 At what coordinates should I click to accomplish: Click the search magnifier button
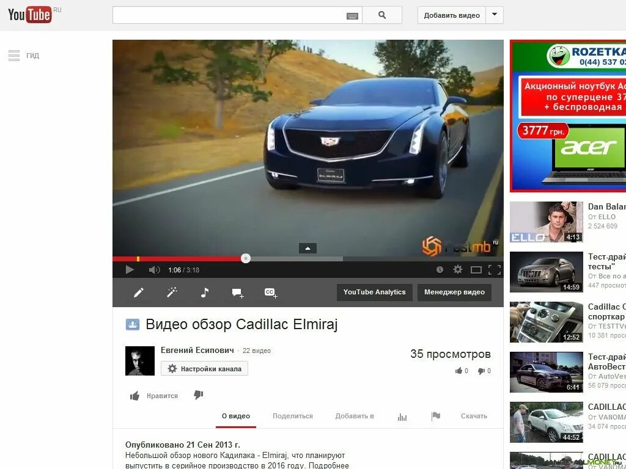[382, 15]
